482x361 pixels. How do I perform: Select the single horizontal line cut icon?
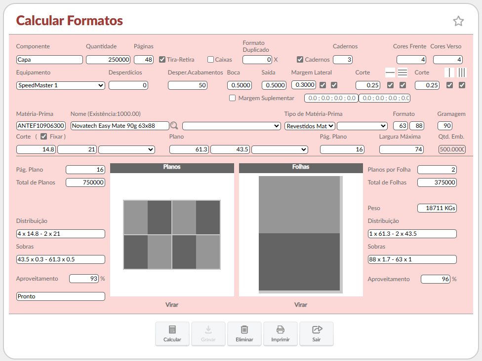point(390,72)
